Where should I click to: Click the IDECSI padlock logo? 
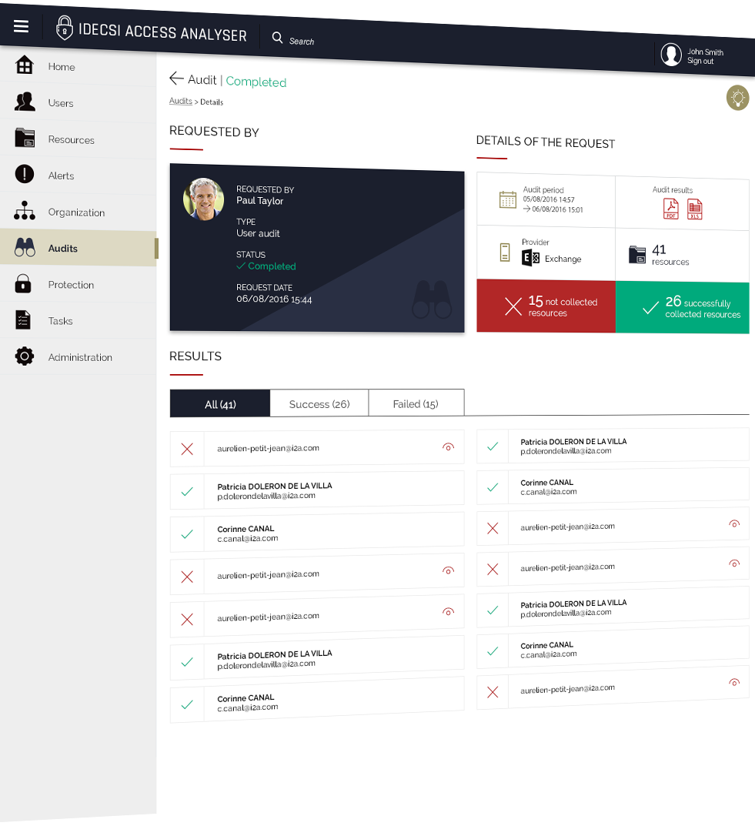pos(65,29)
